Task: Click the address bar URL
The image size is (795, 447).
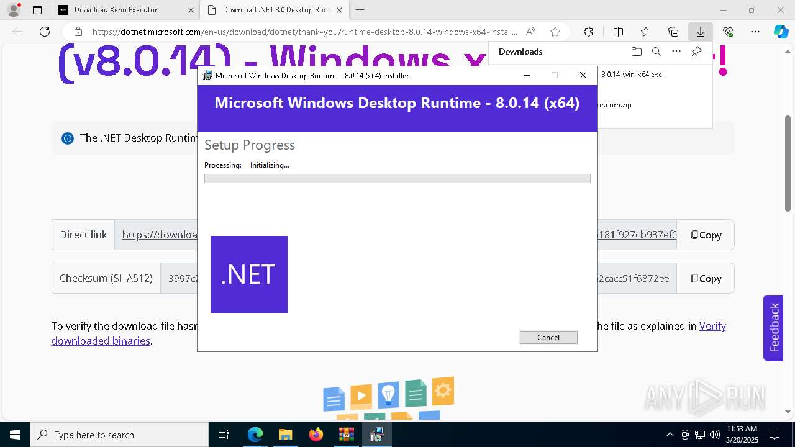Action: click(304, 32)
